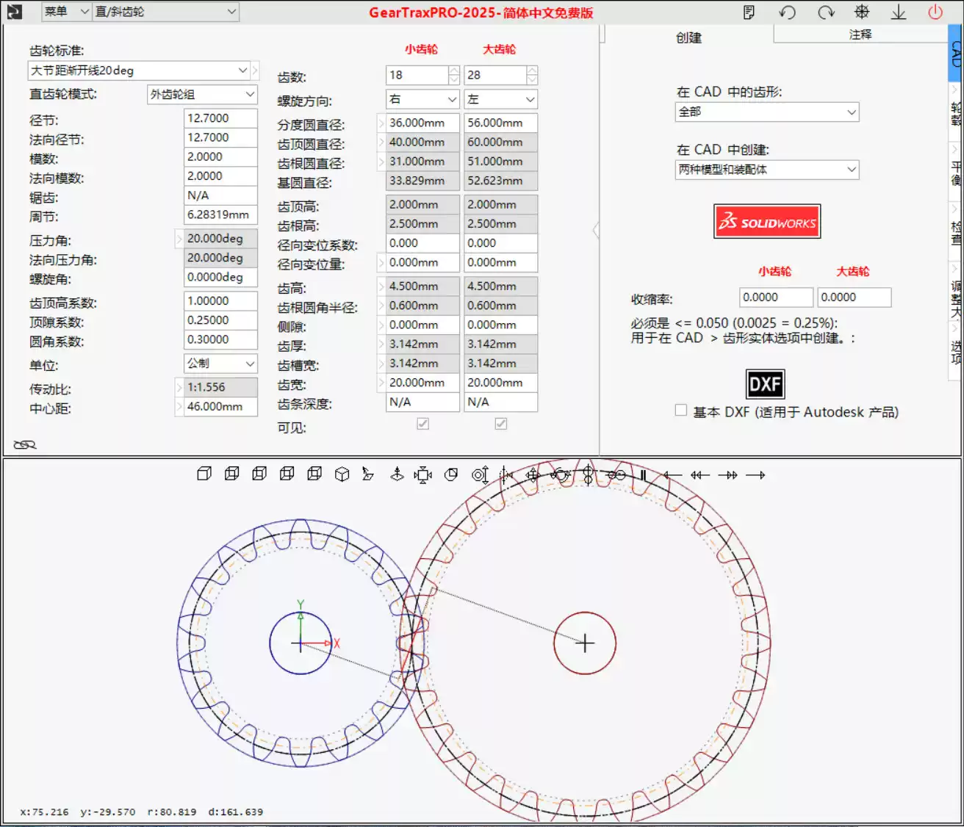Click the SOLIDWORKS button
964x827 pixels.
click(767, 221)
